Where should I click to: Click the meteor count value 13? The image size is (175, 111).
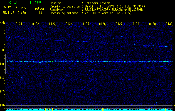click(40, 12)
